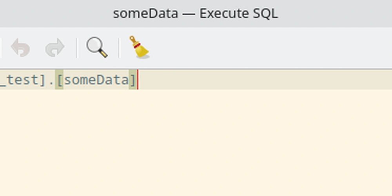Click the closing bracket right after _test
Viewport: 392px width, 196px height.
point(42,80)
